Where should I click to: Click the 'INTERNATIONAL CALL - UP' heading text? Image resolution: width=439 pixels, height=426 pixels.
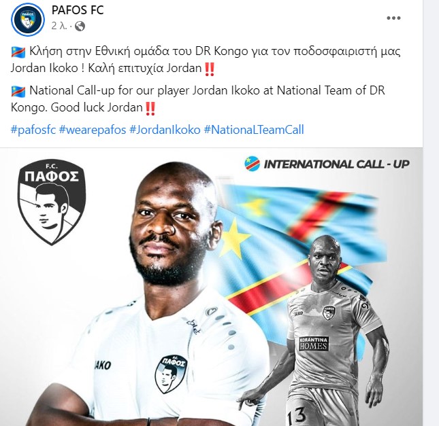pyautogui.click(x=337, y=164)
